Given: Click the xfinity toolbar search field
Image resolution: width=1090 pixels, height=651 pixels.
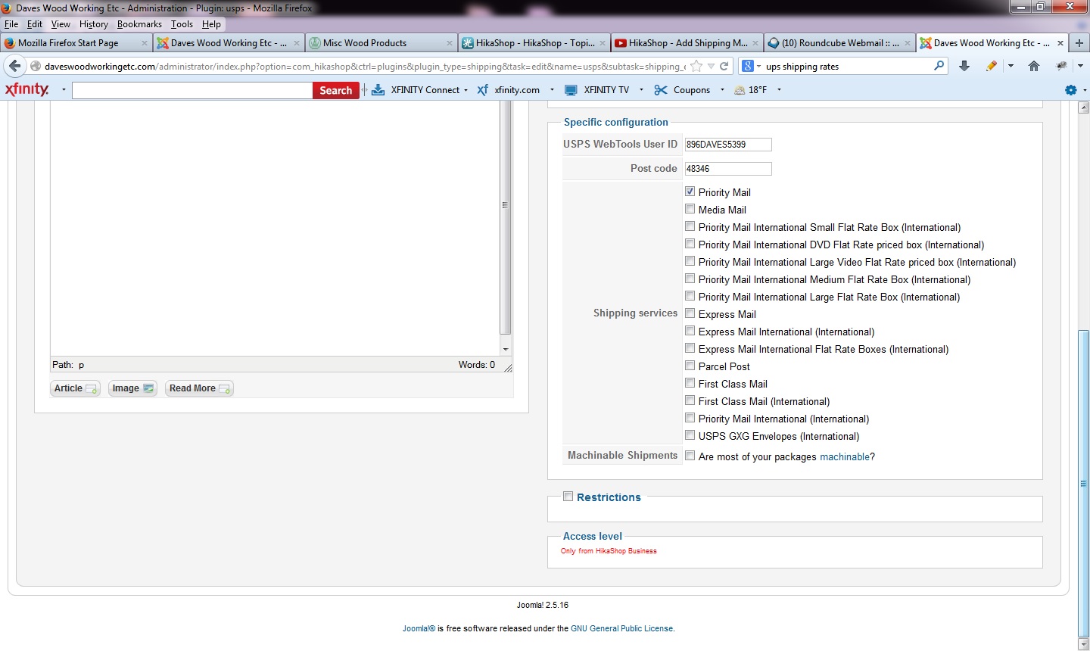Looking at the screenshot, I should [x=192, y=90].
